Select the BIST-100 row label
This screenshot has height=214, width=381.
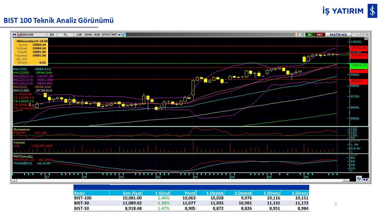pyautogui.click(x=82, y=198)
